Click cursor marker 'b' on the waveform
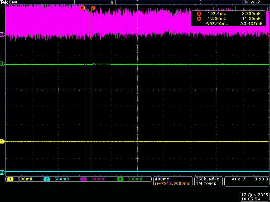This screenshot has height=202, width=270. 82,8
